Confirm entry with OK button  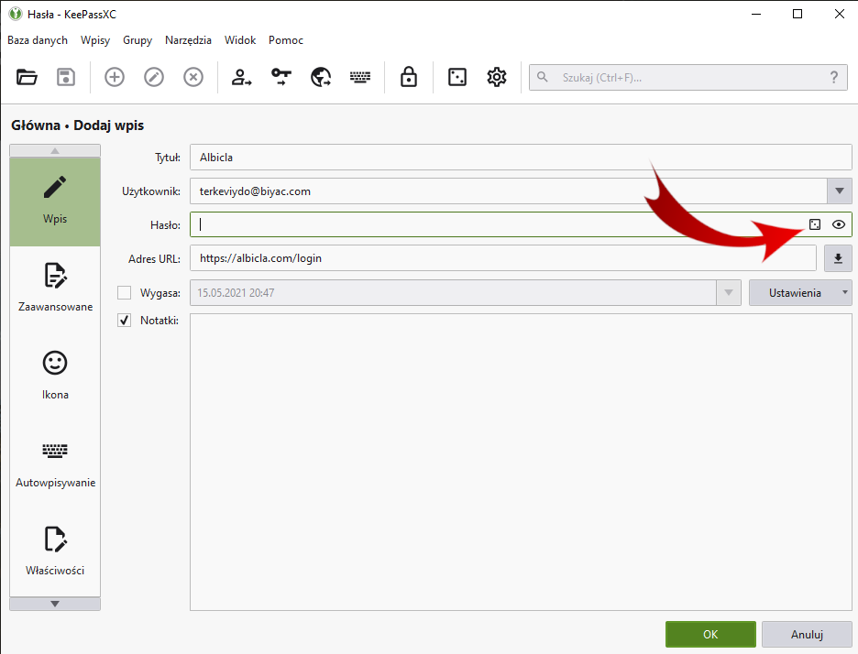[x=710, y=635]
